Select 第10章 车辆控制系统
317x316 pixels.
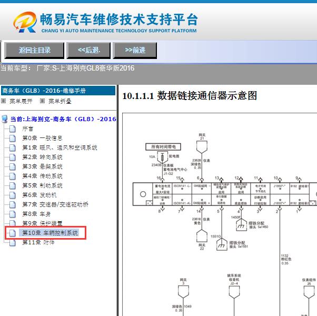point(50,233)
